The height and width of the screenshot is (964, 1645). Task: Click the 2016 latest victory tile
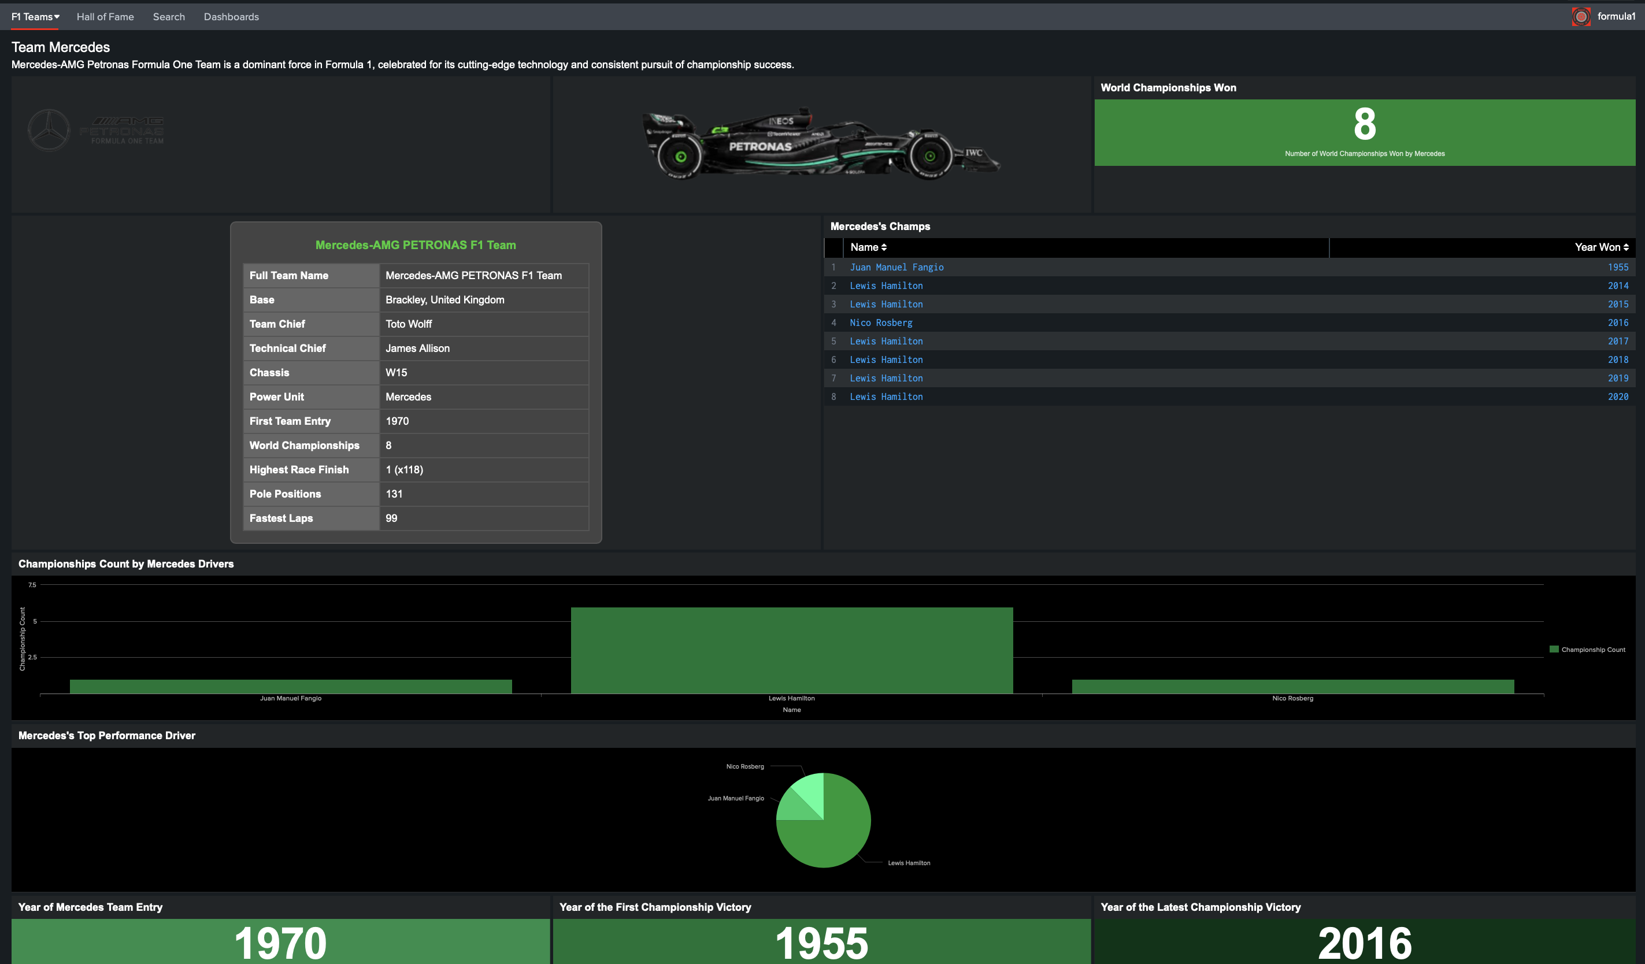[1364, 942]
